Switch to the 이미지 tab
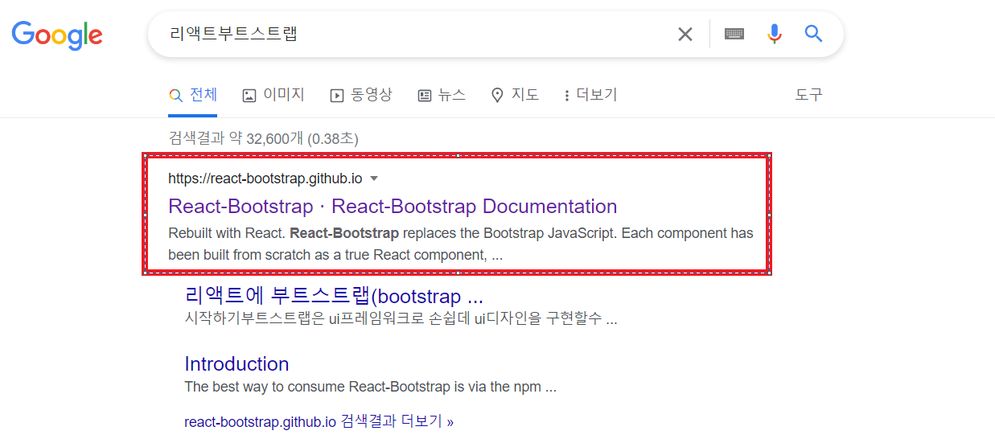995x439 pixels. [x=273, y=95]
